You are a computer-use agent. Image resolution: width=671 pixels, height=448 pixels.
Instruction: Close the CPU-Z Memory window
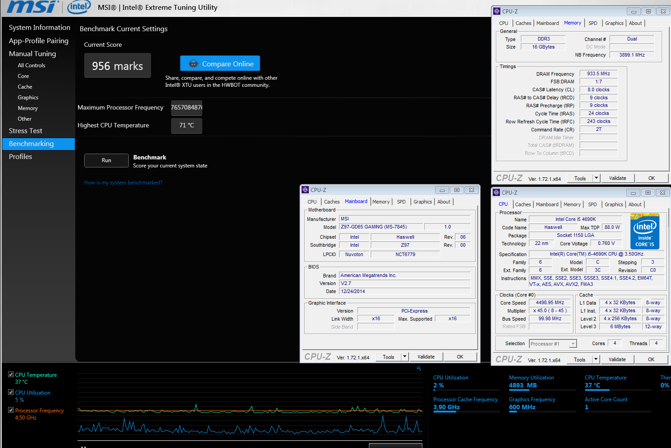pyautogui.click(x=663, y=11)
